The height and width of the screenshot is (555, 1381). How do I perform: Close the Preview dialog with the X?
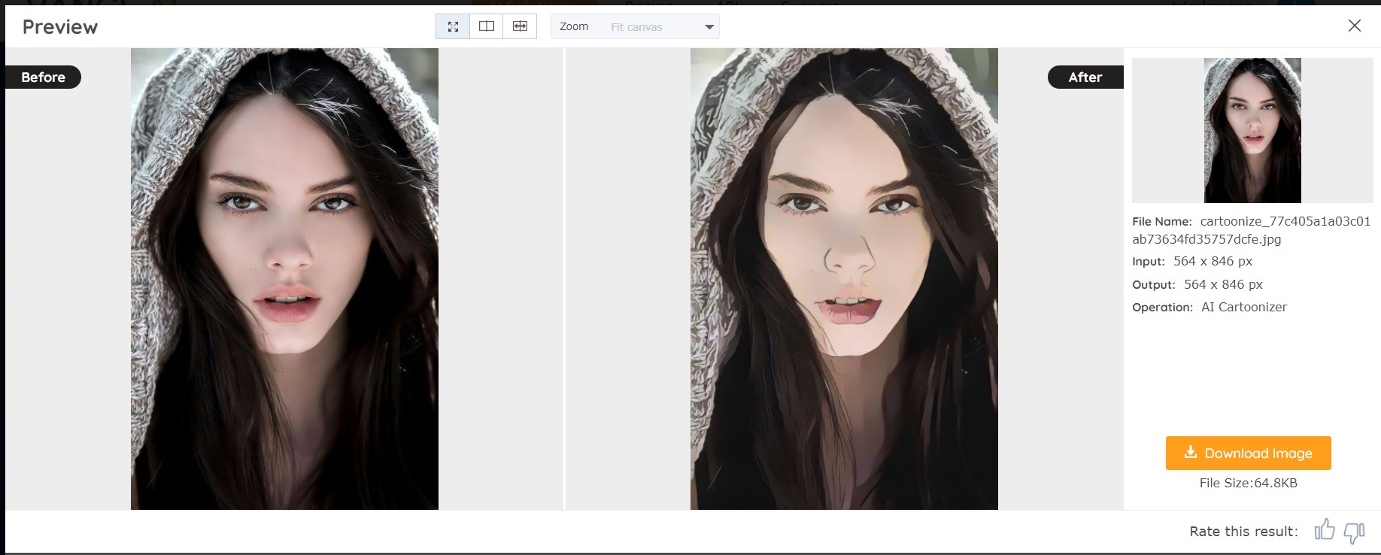click(x=1355, y=26)
